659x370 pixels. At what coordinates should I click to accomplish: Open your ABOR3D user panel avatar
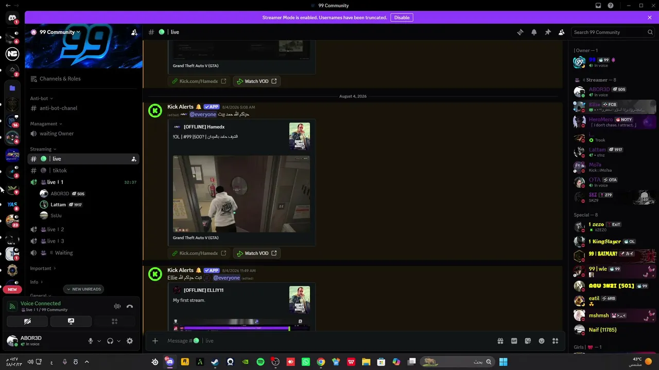tap(12, 341)
